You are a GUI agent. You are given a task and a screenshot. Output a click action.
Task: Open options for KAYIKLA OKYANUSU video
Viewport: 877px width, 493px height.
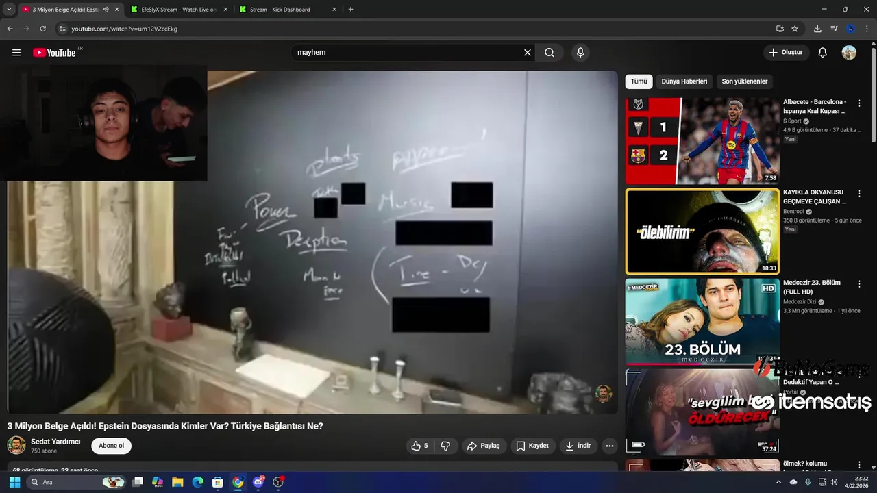pyautogui.click(x=859, y=194)
